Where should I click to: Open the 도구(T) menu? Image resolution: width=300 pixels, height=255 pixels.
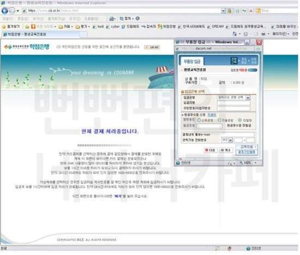click(x=75, y=19)
